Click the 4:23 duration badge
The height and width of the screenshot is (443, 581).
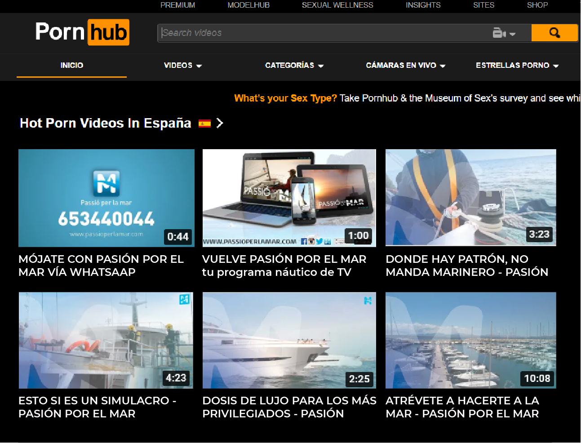pos(176,378)
